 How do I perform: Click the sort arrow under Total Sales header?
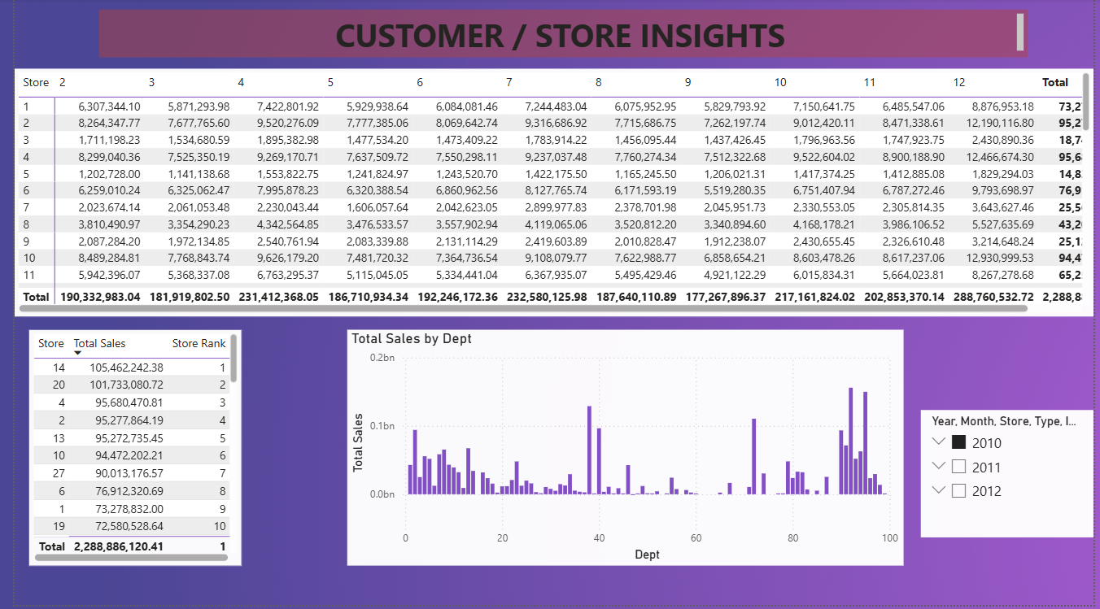(78, 353)
